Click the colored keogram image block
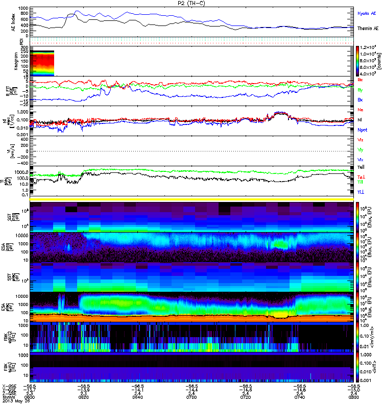Screen dimensions: 383x408 pos(42,63)
